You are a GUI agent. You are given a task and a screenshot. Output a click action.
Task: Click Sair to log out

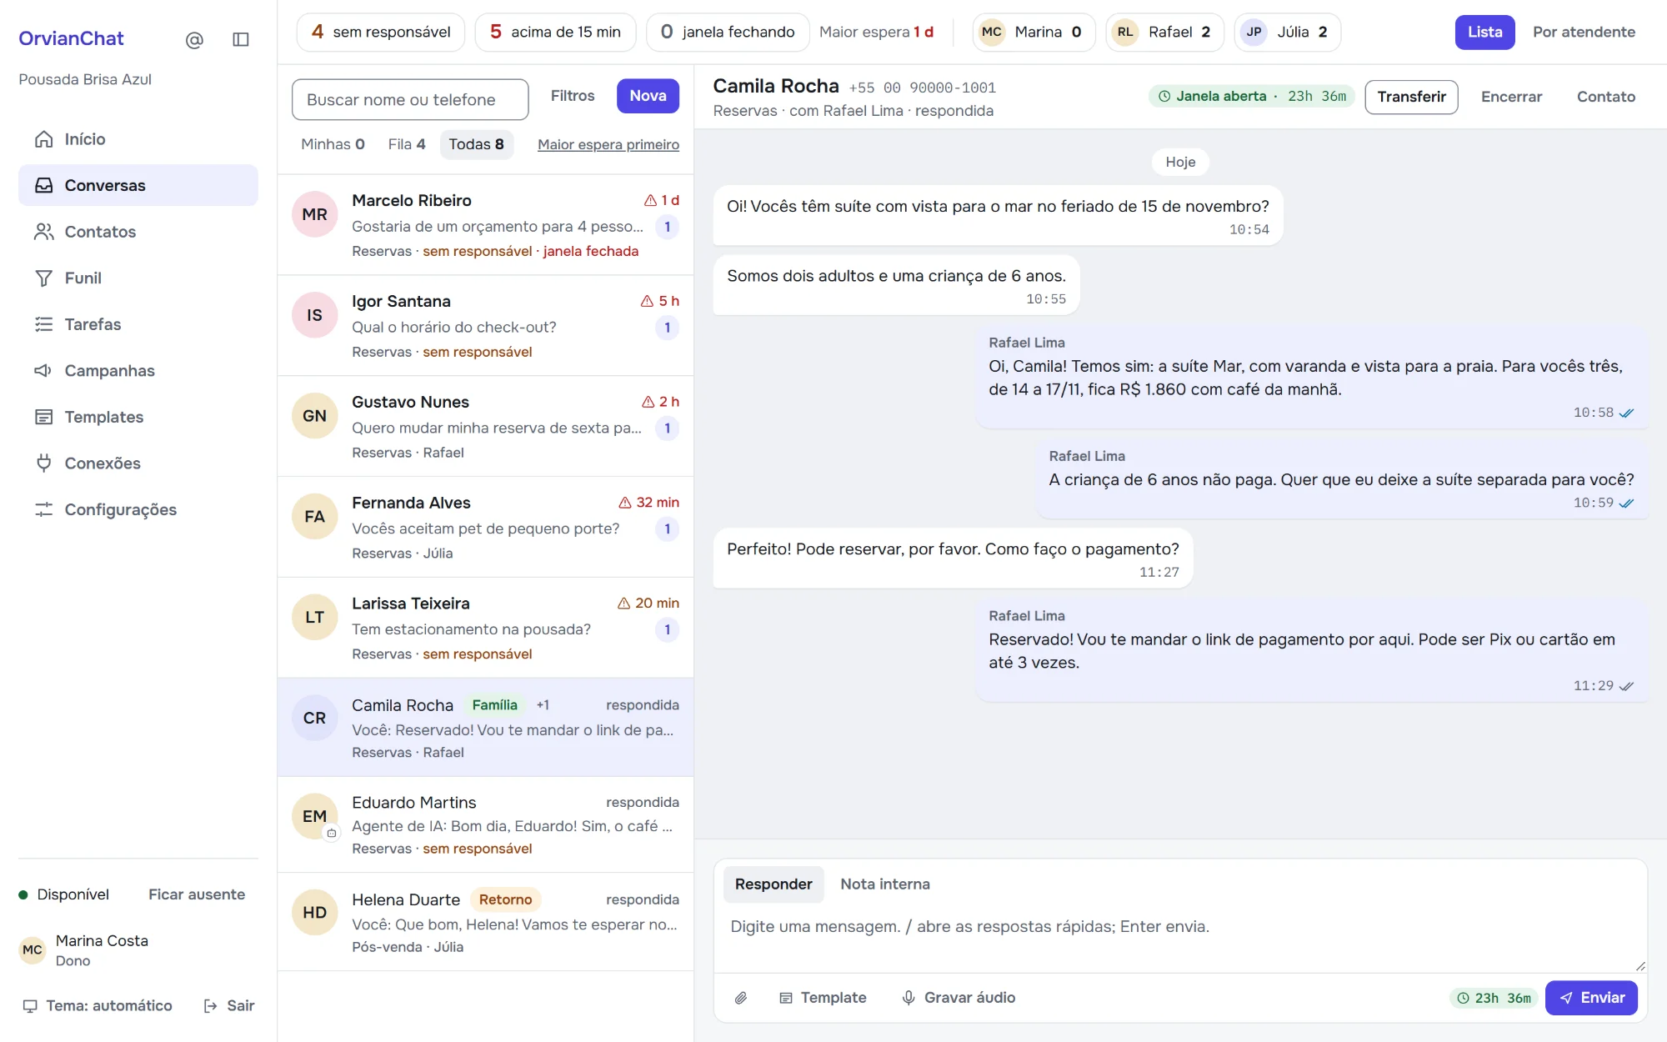(229, 1005)
